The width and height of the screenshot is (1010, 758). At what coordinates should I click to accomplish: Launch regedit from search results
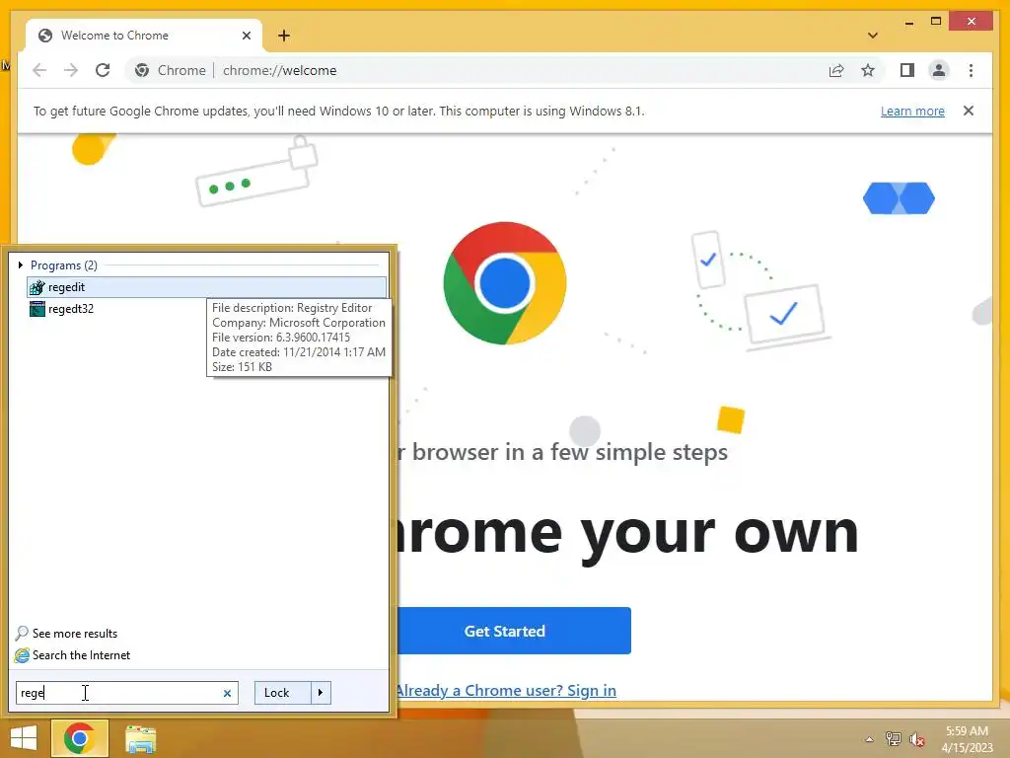pos(207,287)
